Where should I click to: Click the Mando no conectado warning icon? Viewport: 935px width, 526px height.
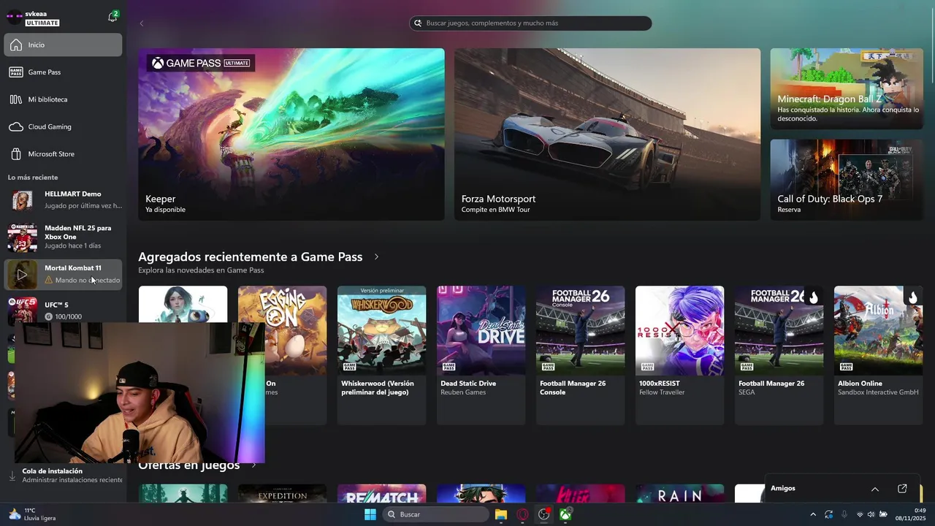[49, 280]
